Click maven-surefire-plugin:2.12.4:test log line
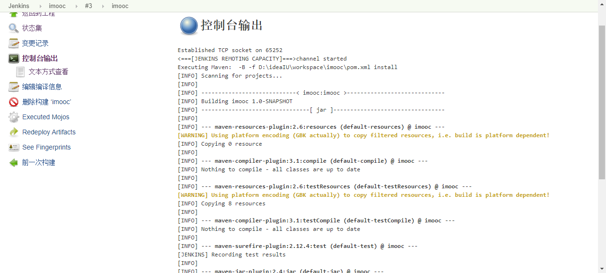This screenshot has width=606, height=273. pyautogui.click(x=297, y=246)
